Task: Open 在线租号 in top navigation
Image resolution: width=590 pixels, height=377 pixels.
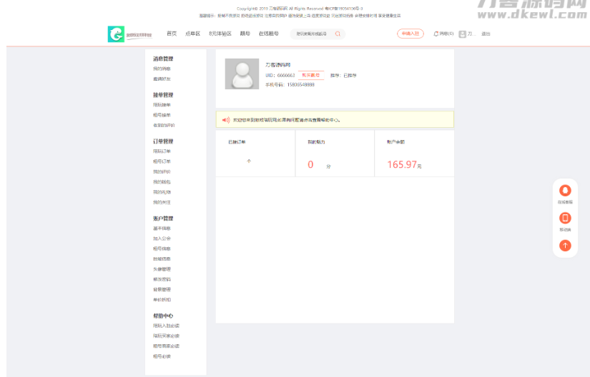Action: pyautogui.click(x=269, y=34)
